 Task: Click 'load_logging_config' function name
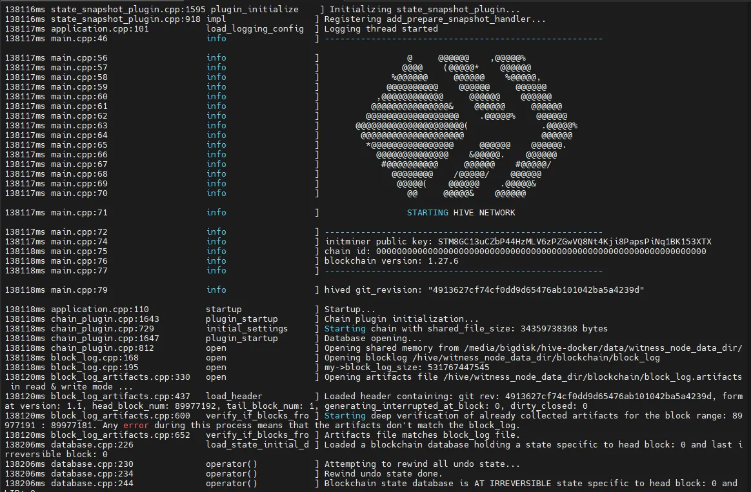pyautogui.click(x=255, y=29)
